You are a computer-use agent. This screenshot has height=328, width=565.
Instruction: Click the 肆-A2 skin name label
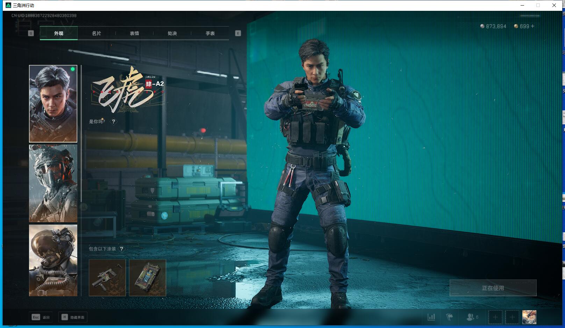[155, 84]
